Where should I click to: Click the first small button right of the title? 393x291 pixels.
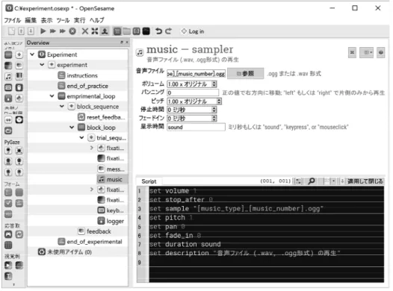[352, 52]
